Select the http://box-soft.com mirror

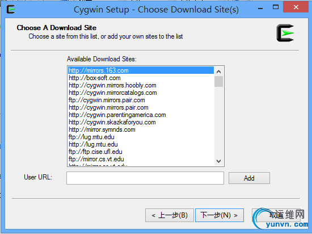click(x=141, y=78)
